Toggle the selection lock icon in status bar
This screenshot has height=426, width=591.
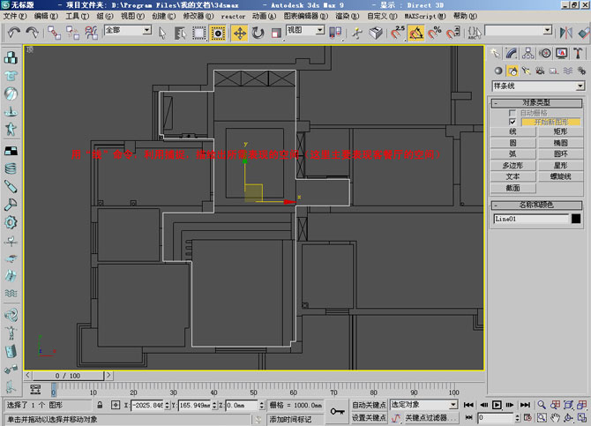click(101, 405)
